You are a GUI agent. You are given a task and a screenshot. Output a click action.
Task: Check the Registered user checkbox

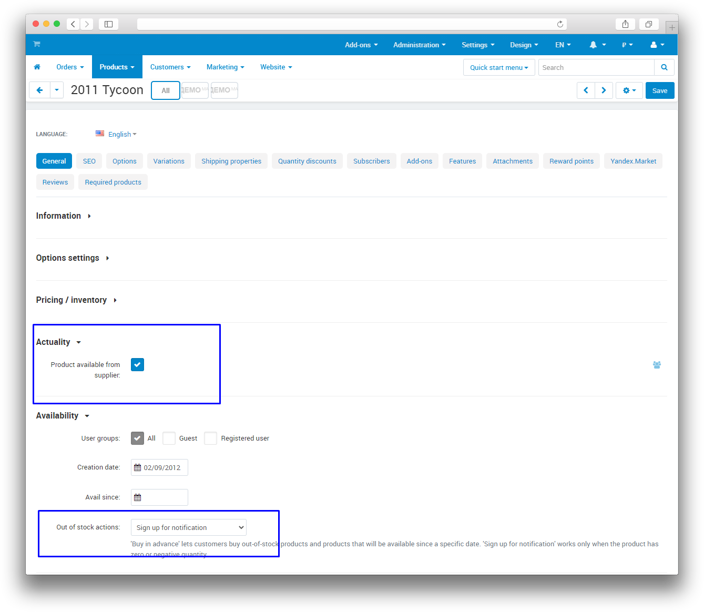coord(210,438)
